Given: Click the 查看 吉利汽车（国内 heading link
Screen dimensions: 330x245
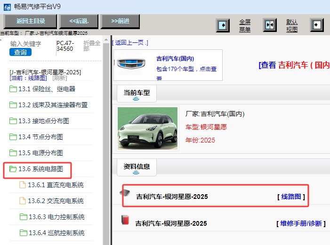Looking at the screenshot, I should (x=294, y=65).
